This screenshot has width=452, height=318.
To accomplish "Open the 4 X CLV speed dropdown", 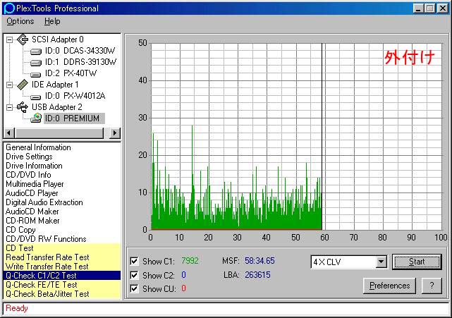I will coord(381,262).
